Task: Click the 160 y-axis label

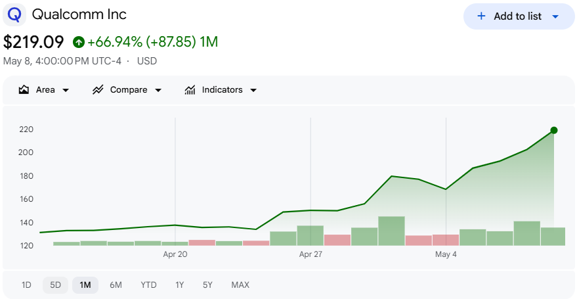Action: coord(26,199)
